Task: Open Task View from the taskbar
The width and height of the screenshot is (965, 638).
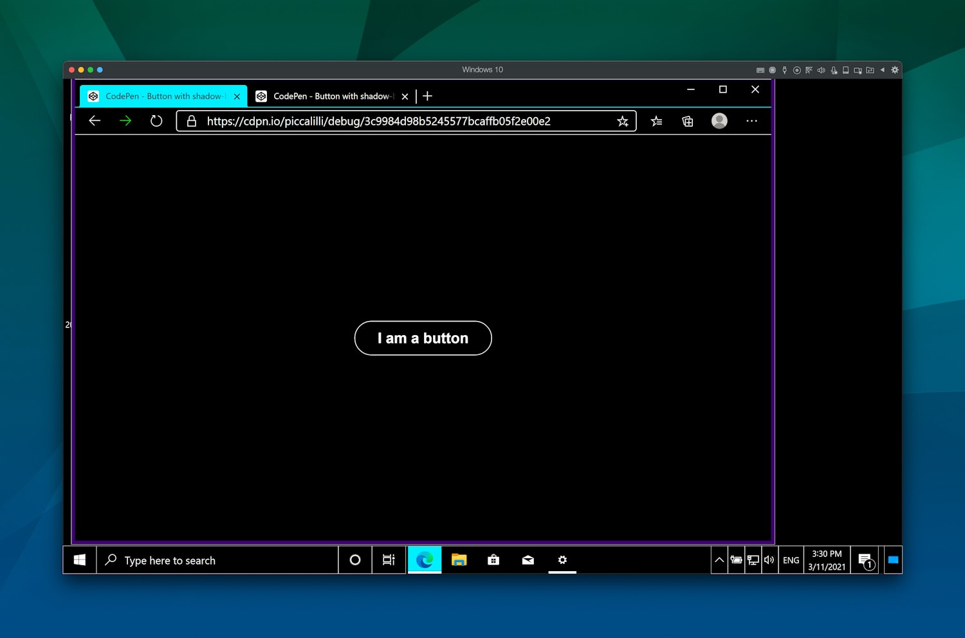Action: point(389,560)
